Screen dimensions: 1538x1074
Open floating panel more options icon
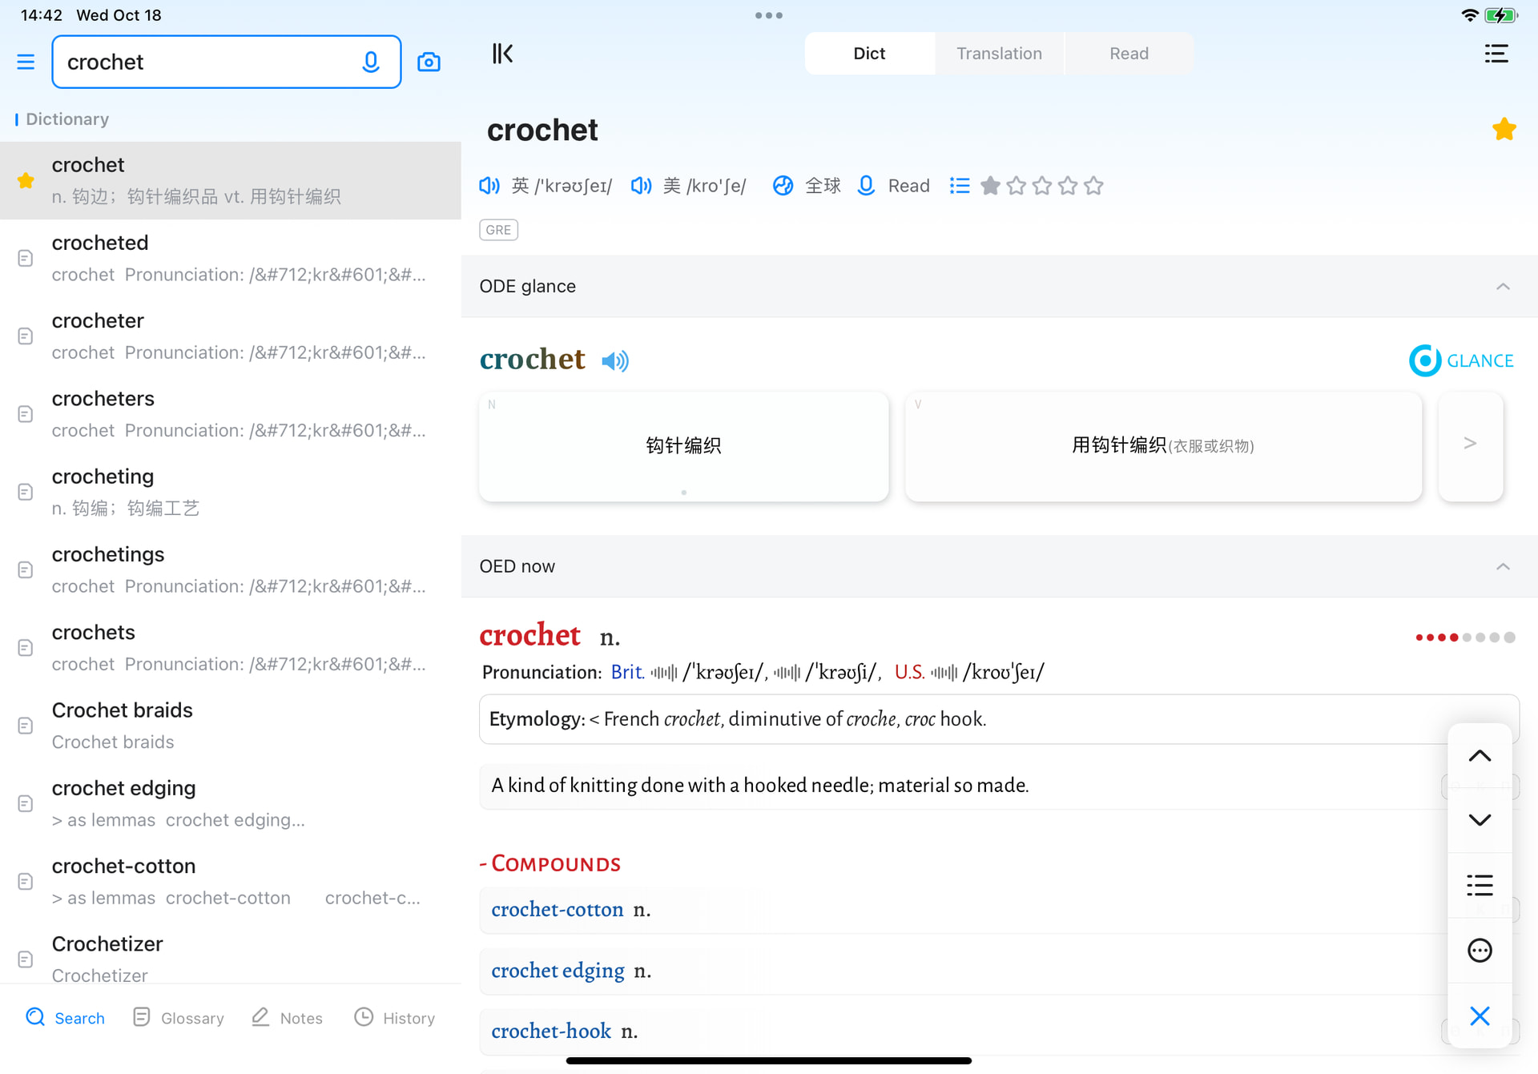pyautogui.click(x=1479, y=951)
